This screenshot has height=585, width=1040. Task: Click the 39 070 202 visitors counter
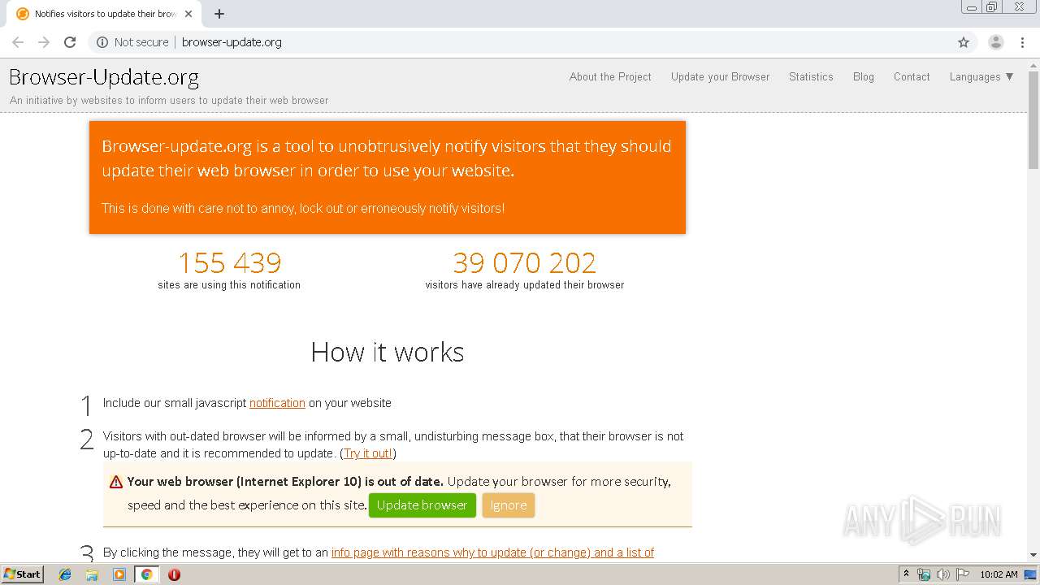524,262
